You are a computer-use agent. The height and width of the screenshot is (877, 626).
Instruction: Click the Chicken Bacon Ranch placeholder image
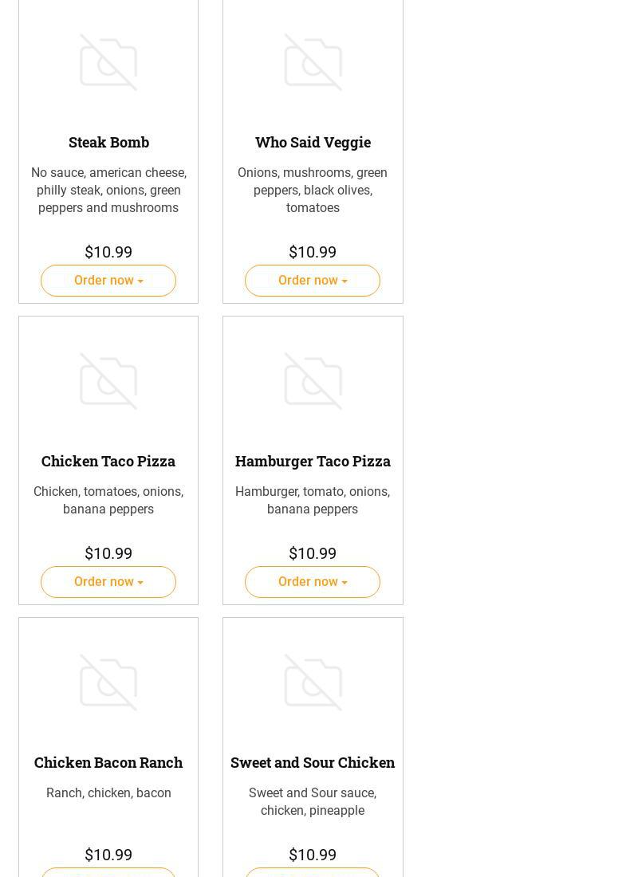(x=108, y=682)
